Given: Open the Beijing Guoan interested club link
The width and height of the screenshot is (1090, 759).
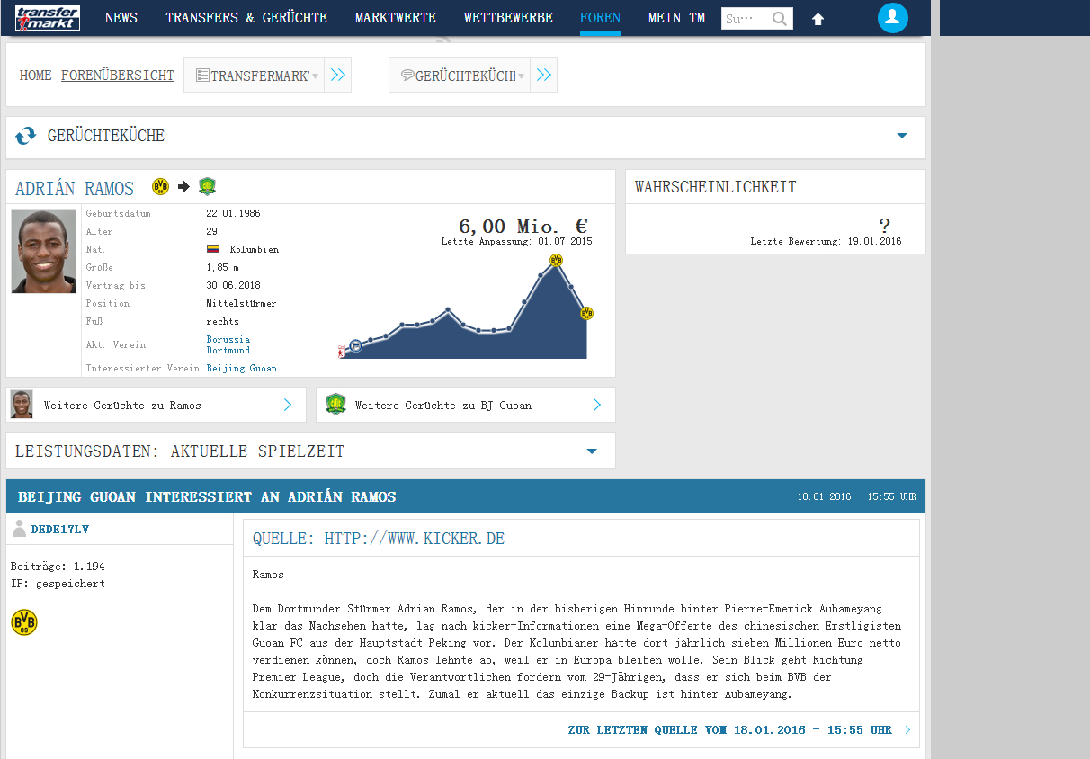Looking at the screenshot, I should pos(242,368).
